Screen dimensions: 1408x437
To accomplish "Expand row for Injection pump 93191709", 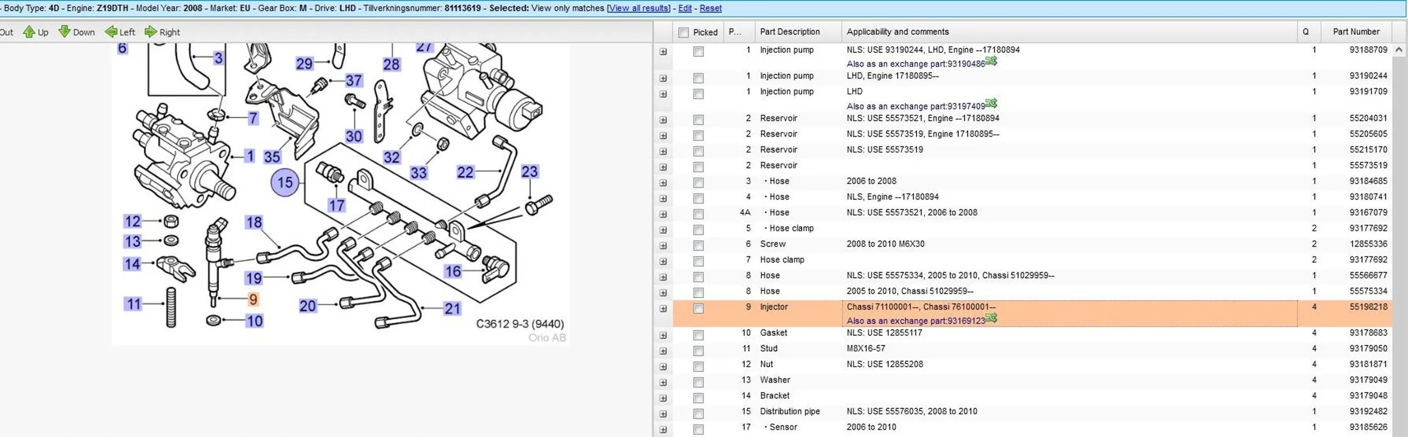I will (663, 94).
